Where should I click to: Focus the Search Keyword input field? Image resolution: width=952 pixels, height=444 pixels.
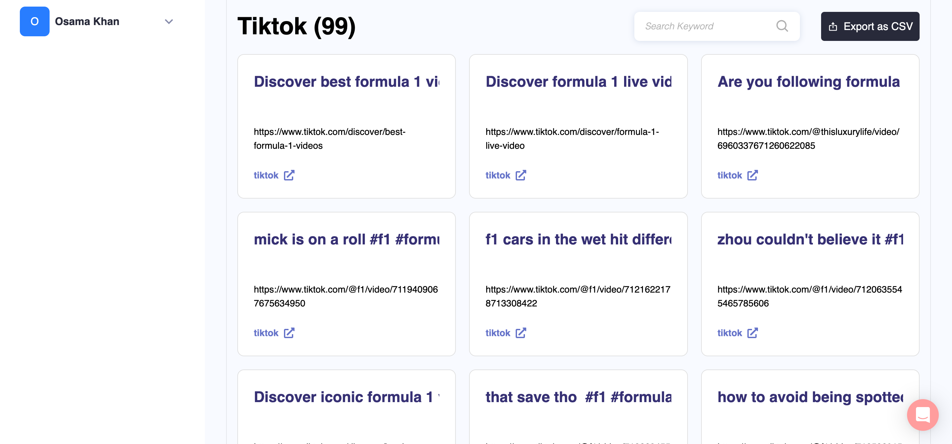(706, 26)
